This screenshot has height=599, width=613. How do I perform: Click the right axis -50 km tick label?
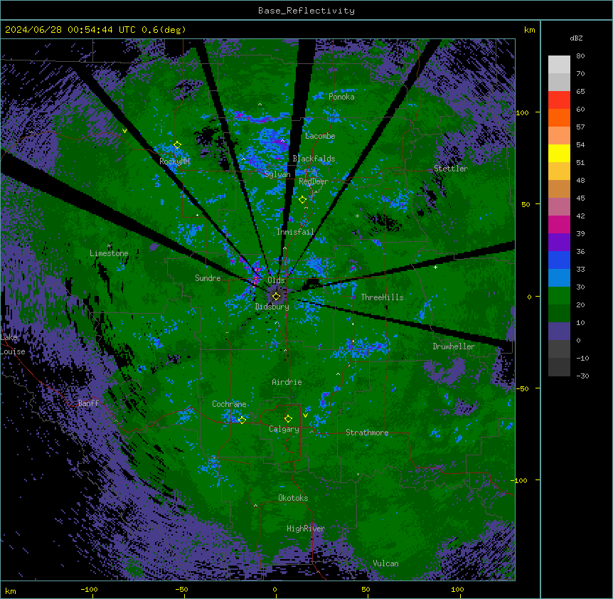[522, 388]
